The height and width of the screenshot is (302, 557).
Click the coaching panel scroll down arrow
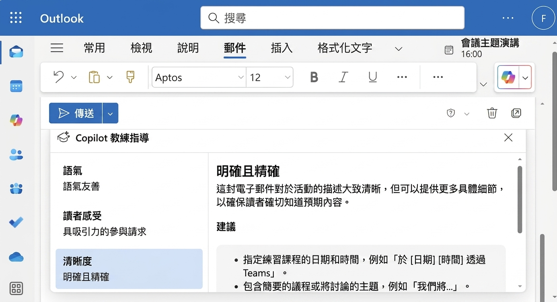(x=520, y=286)
